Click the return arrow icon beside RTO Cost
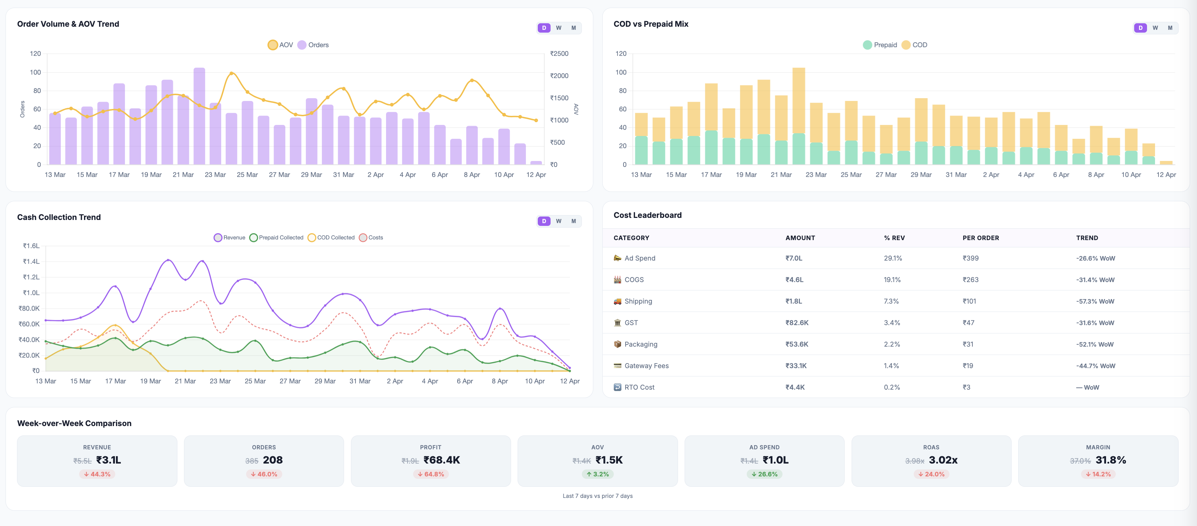The height and width of the screenshot is (526, 1197). pos(617,387)
